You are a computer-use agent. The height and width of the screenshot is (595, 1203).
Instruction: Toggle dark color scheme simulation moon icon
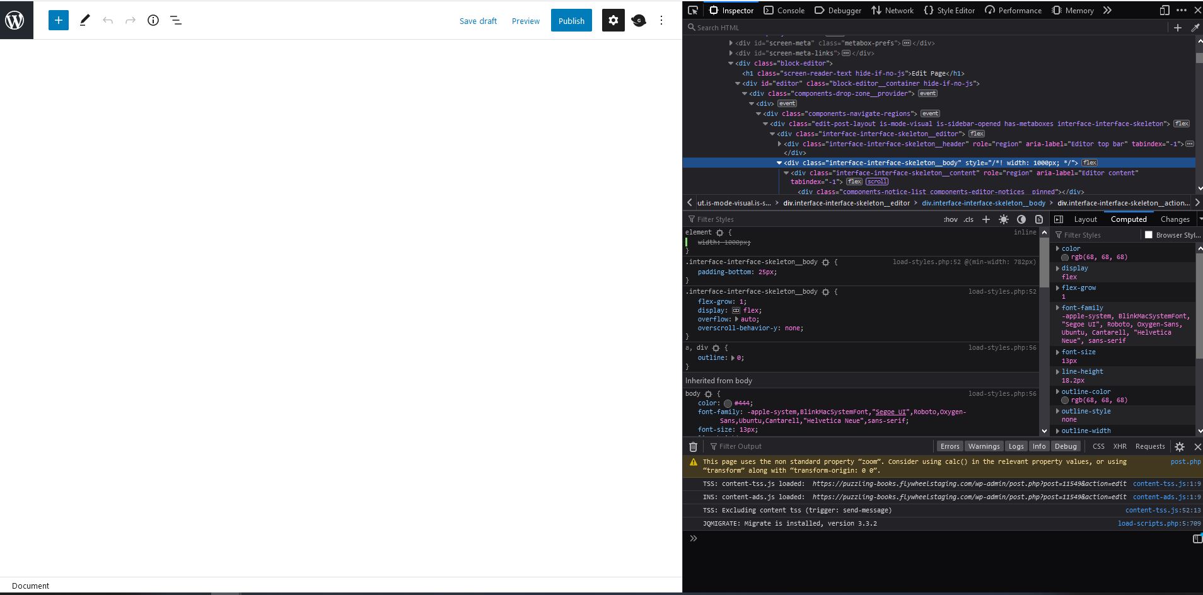[1021, 219]
